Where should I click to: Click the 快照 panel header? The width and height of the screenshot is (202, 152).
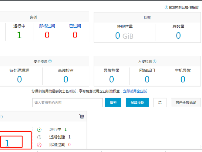(x=147, y=18)
